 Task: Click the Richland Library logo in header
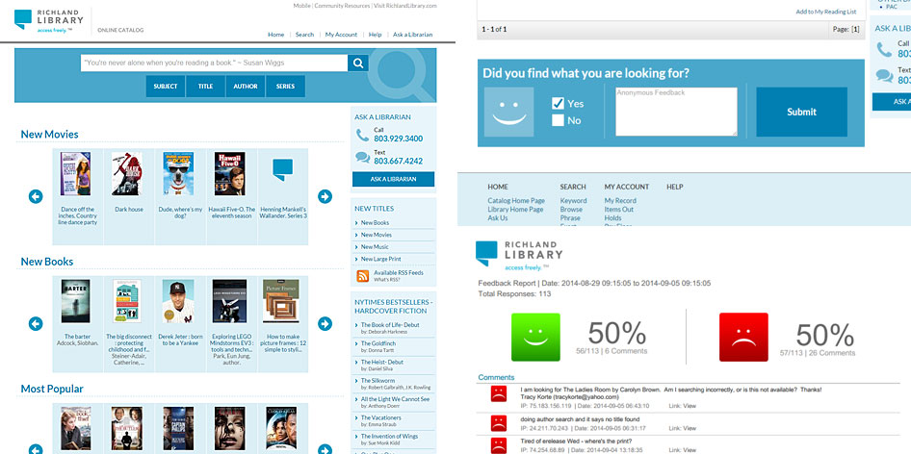52,19
